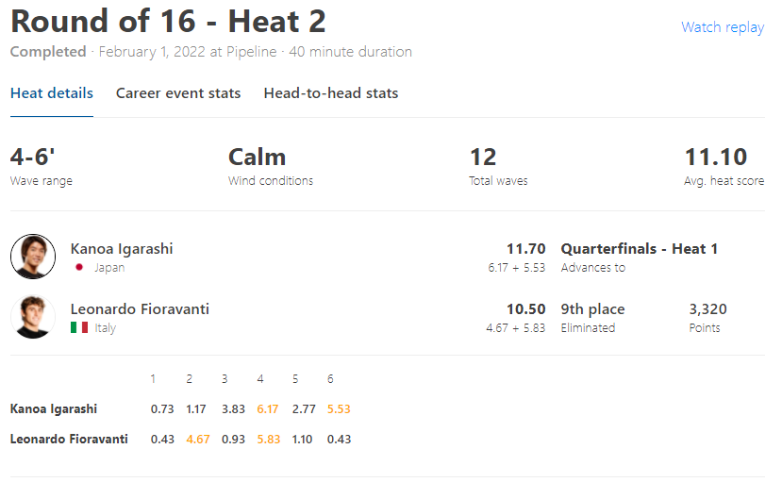Click Igarashi's highlighted 5.53 wave score
Viewport: 782px width, 499px height.
tap(339, 409)
